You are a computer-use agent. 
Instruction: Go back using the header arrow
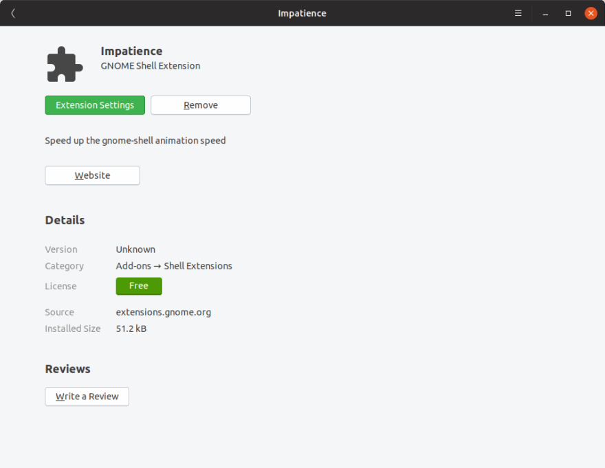click(13, 13)
